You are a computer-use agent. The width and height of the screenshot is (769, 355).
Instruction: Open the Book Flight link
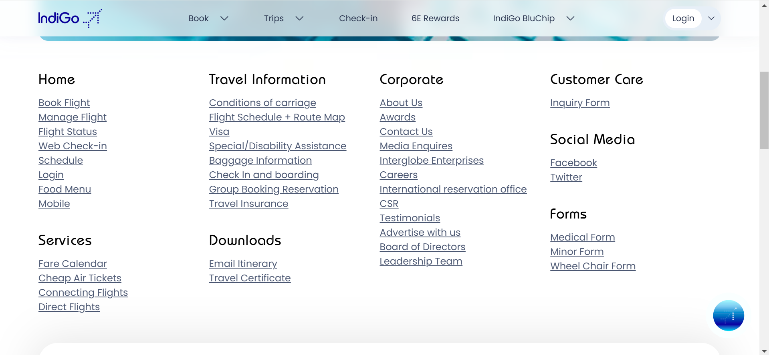(x=64, y=103)
